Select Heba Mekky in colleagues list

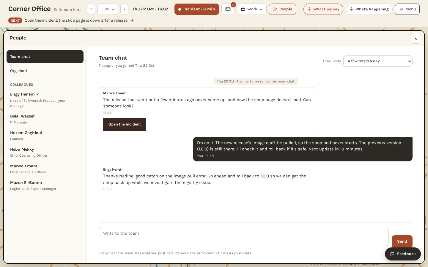coord(45,152)
